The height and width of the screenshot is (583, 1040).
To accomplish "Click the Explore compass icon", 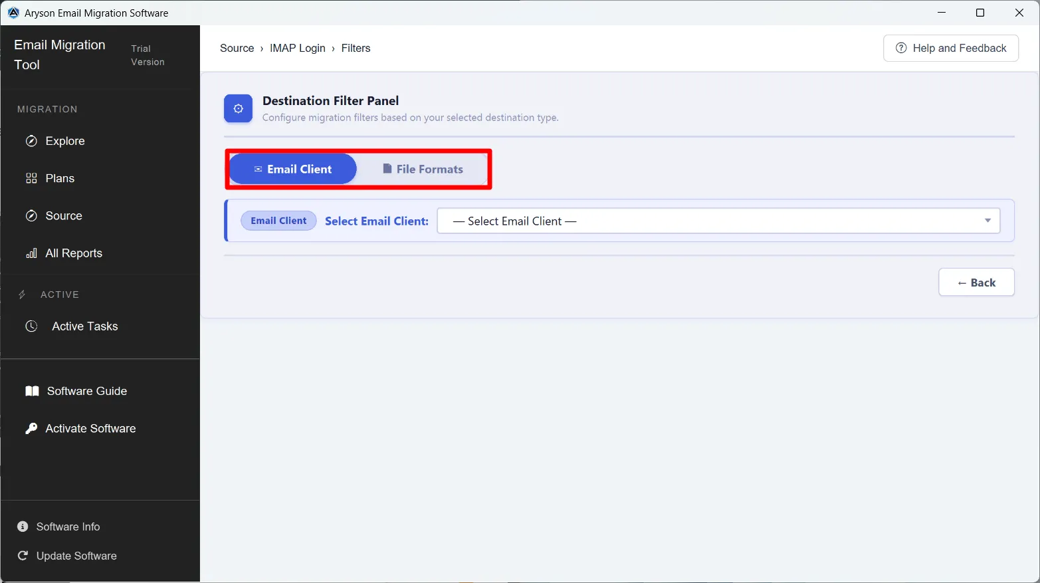I will 31,141.
